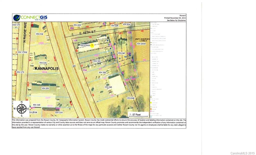Select the orange swatch in the legend

pos(151,109)
